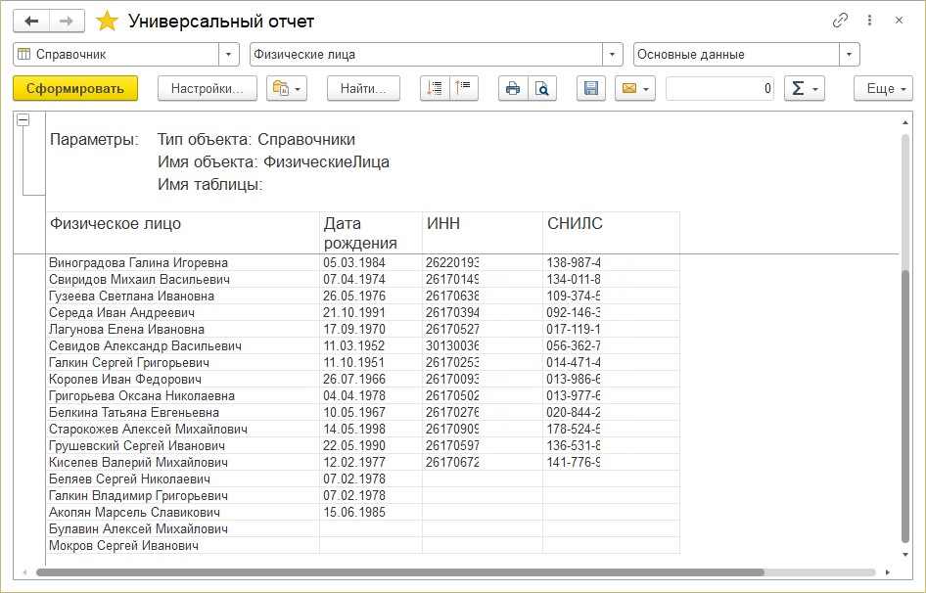Open the vertical three-dot menu
The image size is (926, 593).
869,21
